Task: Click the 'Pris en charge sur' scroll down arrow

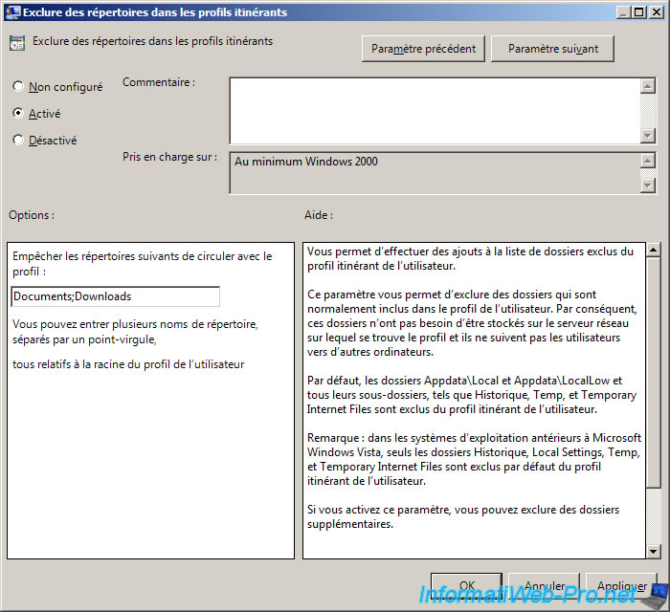Action: pos(647,185)
